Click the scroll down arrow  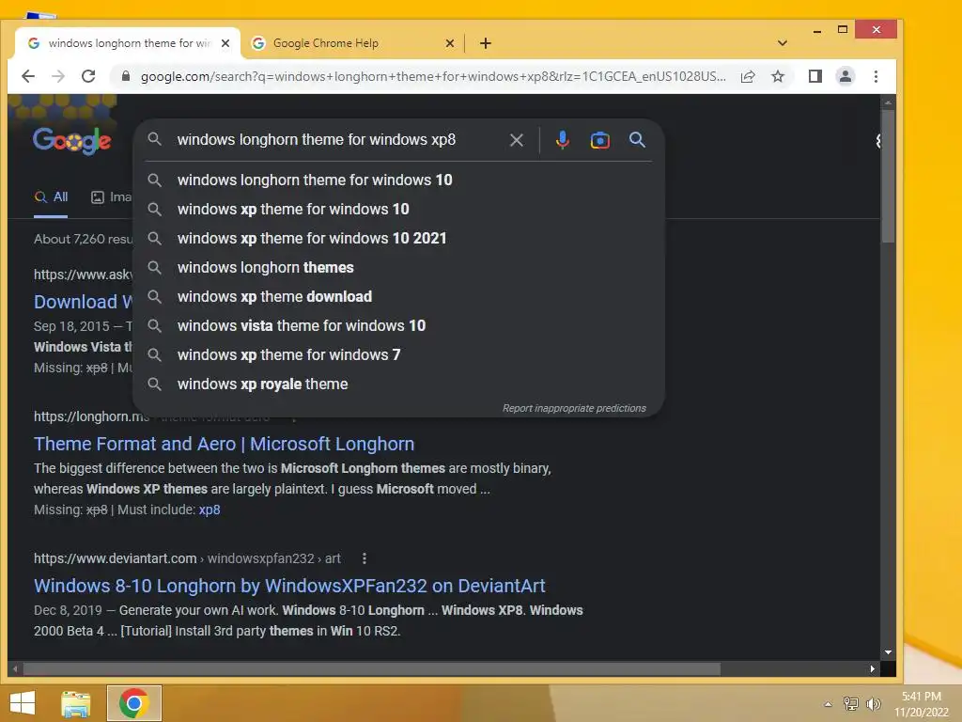(x=888, y=652)
